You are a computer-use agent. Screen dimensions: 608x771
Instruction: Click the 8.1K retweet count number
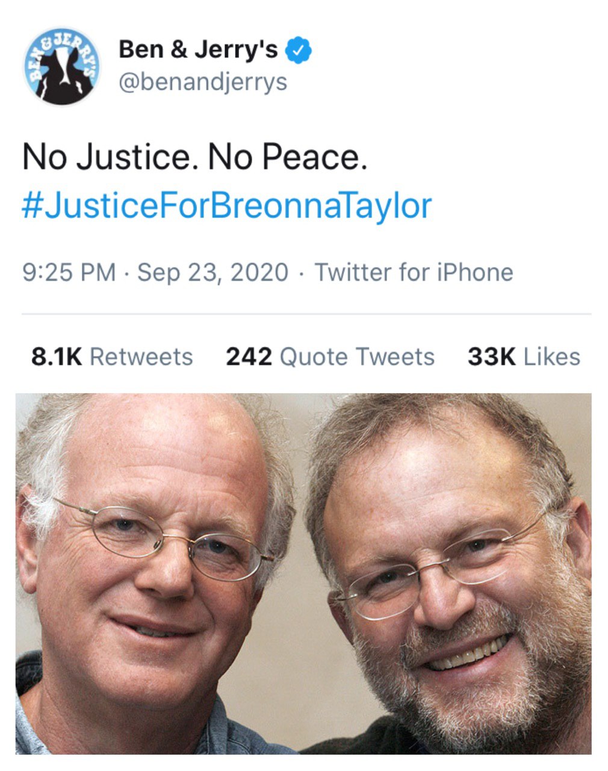[x=56, y=357]
